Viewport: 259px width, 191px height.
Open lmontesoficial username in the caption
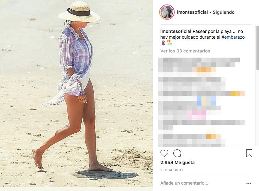pos(176,31)
